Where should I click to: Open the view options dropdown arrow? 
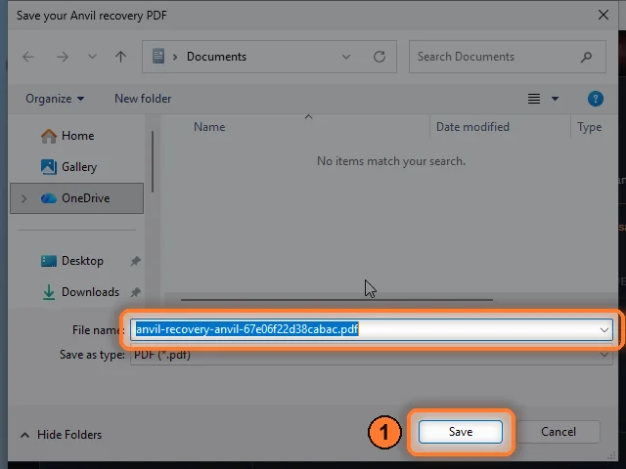coord(555,99)
